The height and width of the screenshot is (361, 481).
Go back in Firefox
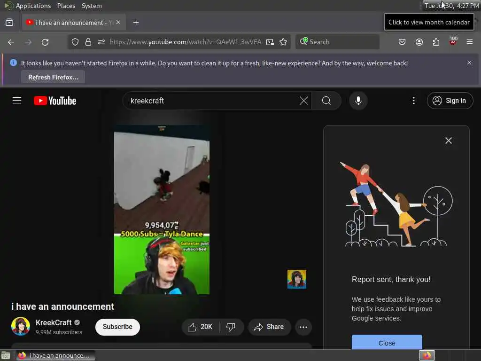(x=11, y=42)
